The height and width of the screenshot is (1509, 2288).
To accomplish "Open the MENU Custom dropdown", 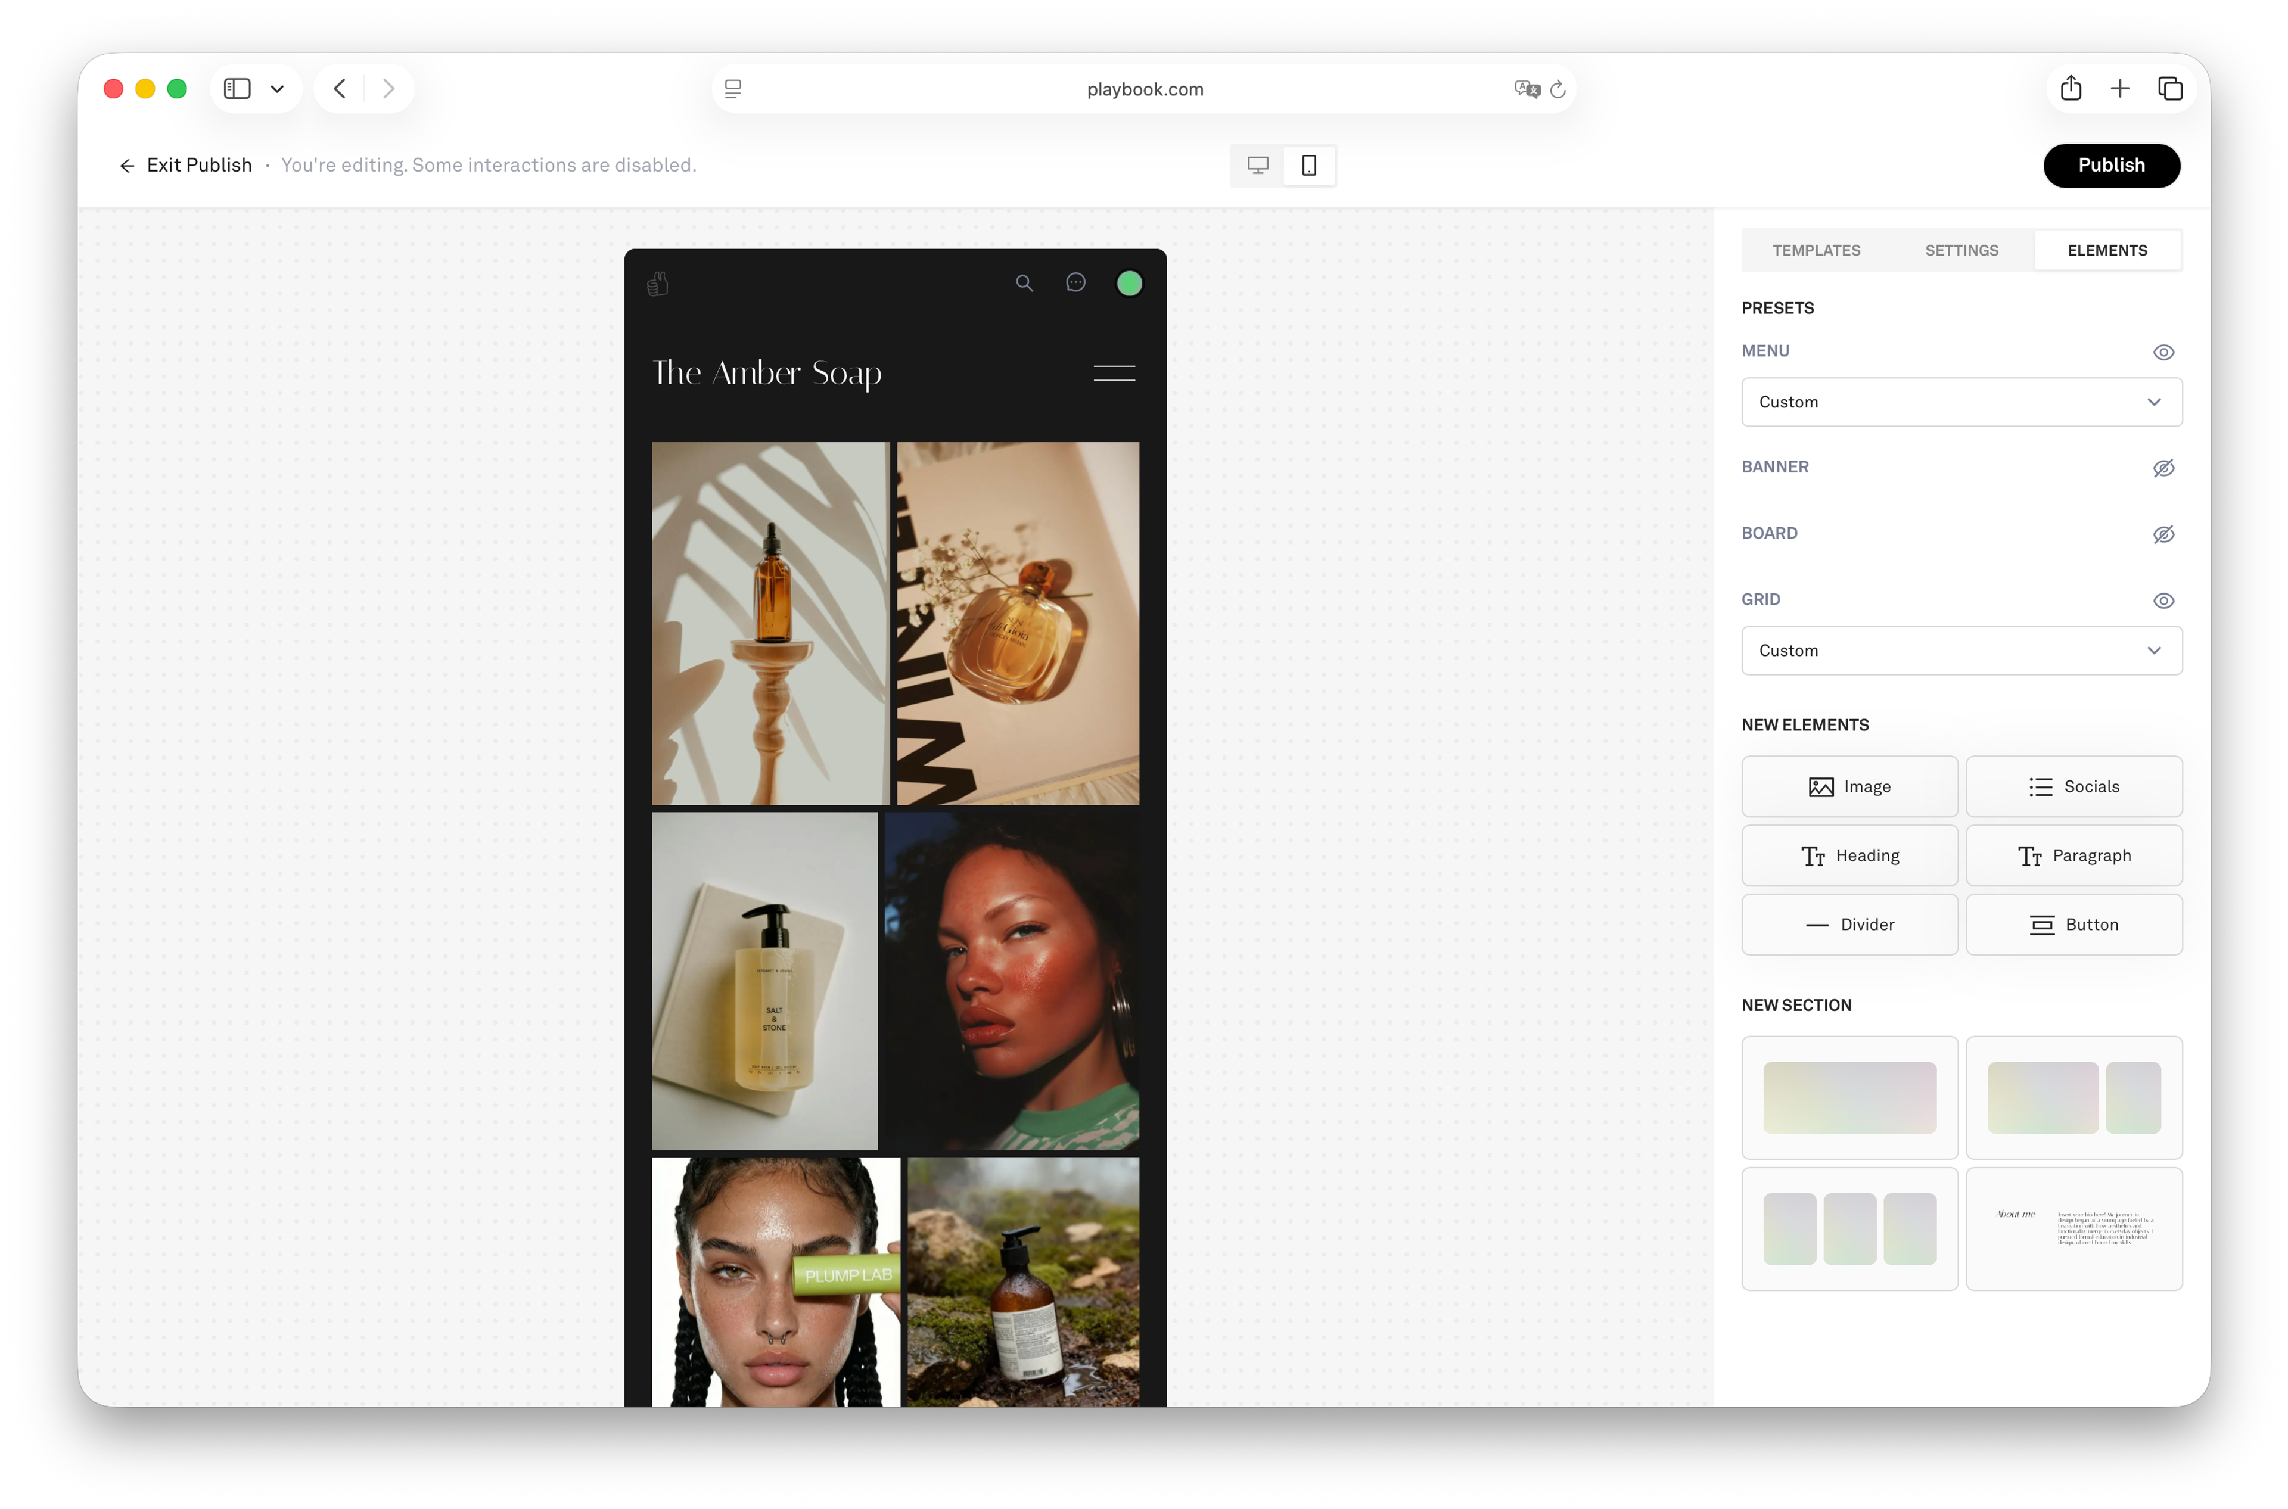I will 1961,402.
